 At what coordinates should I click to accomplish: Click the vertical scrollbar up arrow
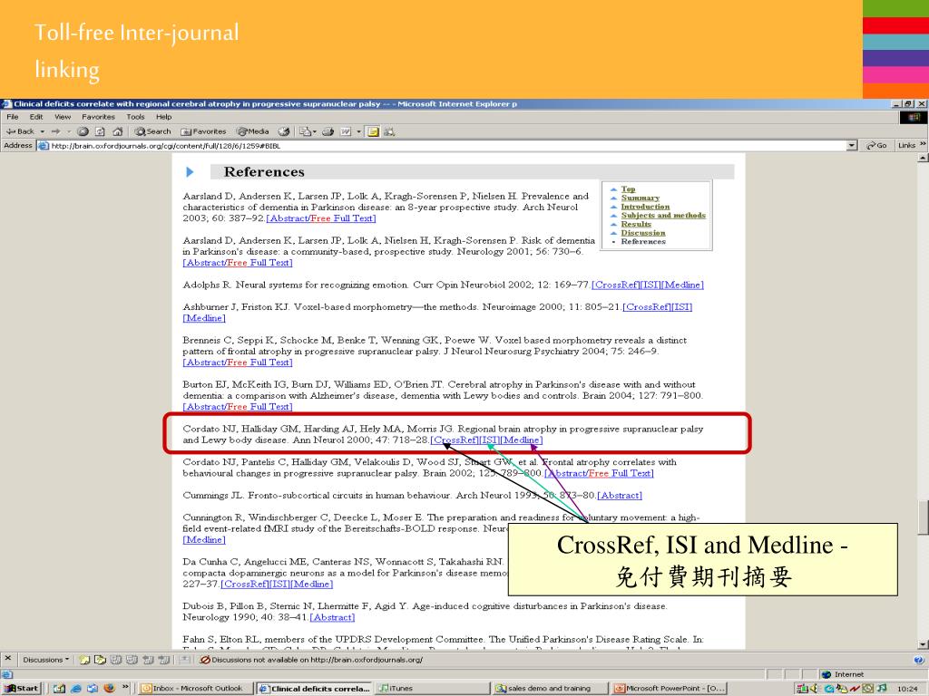(923, 158)
